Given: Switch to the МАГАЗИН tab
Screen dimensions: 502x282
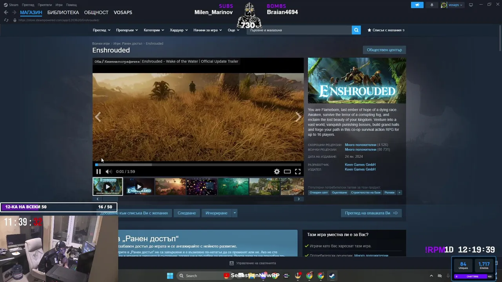Looking at the screenshot, I should click(x=31, y=13).
